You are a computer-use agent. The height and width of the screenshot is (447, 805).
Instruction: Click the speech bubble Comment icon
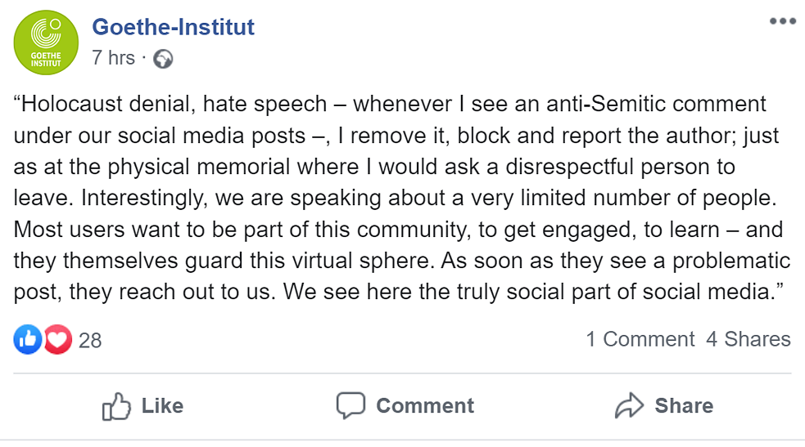350,406
